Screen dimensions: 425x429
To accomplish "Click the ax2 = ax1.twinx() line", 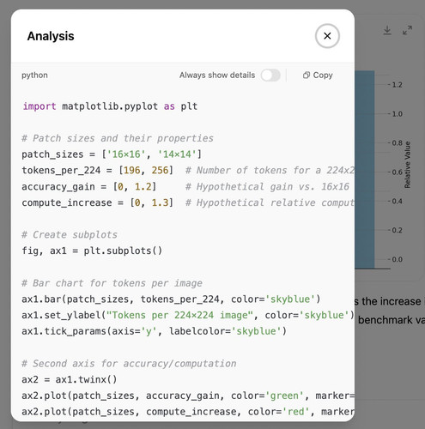I will (70, 379).
